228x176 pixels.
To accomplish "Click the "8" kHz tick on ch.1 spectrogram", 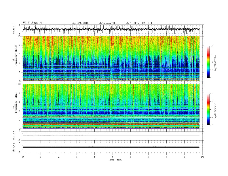I will pyautogui.click(x=20, y=45).
